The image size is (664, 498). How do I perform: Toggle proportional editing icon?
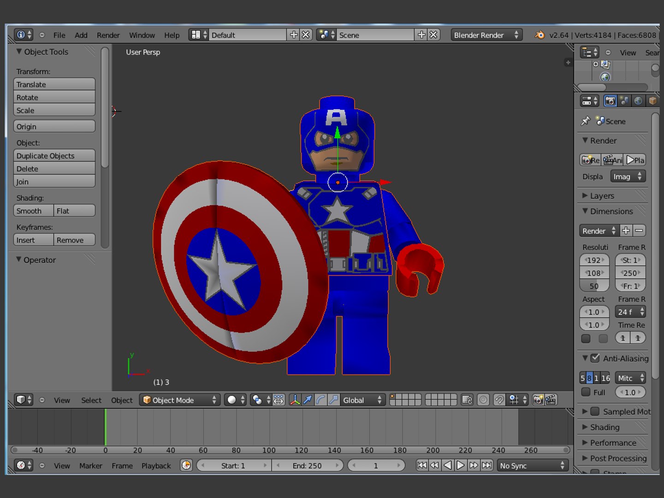(x=483, y=400)
